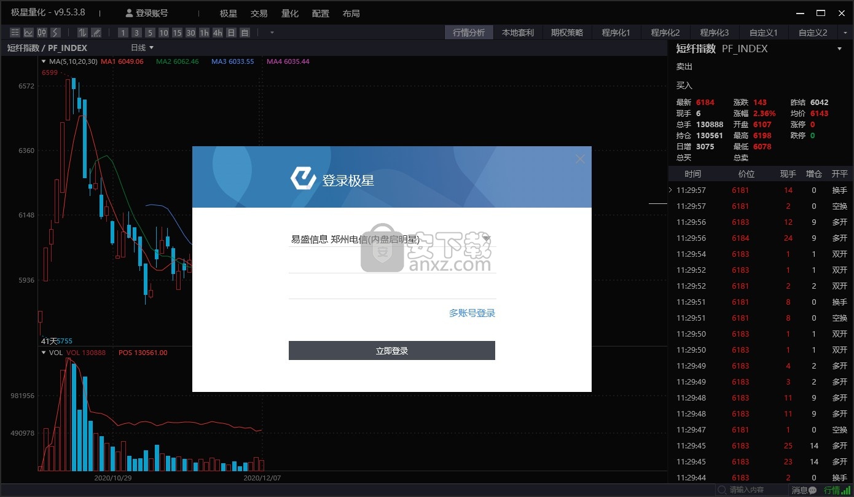Open the contract dropdown beside PF_INDEX
The height and width of the screenshot is (497, 854).
click(840, 49)
